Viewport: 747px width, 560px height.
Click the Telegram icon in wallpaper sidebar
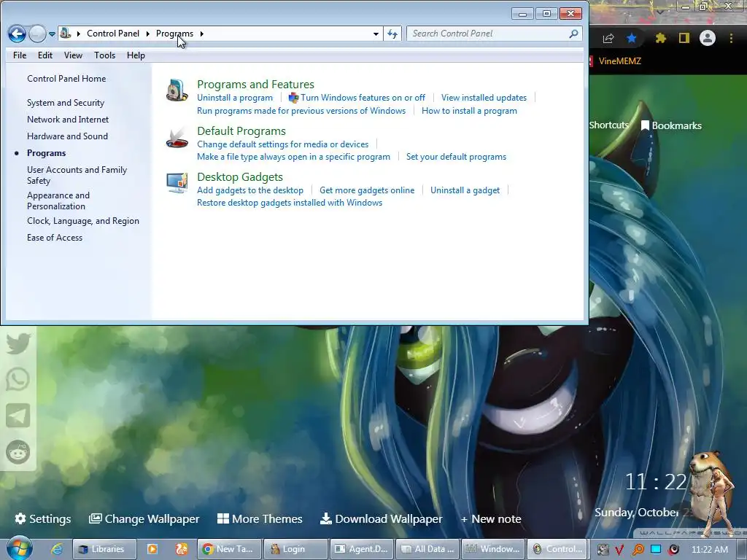click(18, 415)
